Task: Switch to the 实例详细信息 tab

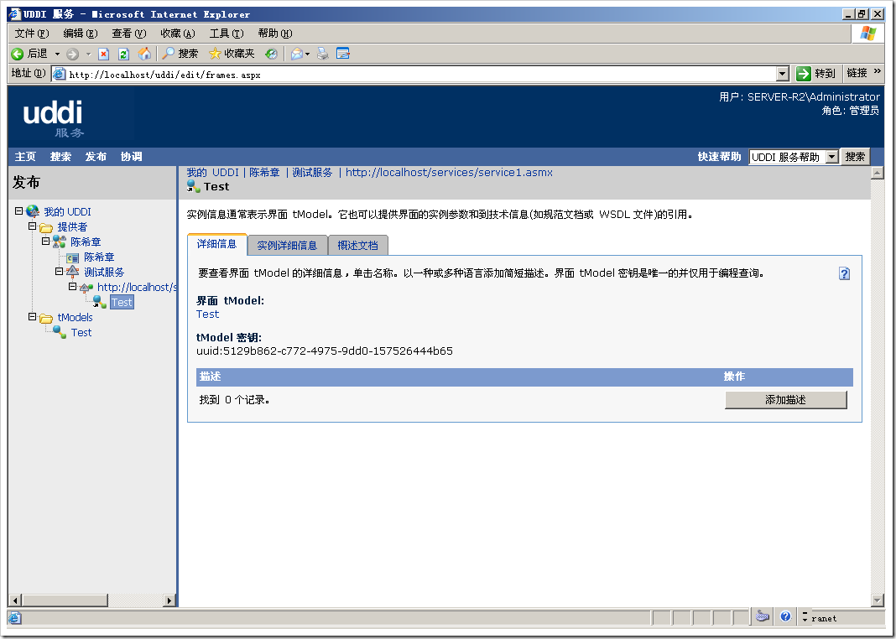Action: (287, 245)
